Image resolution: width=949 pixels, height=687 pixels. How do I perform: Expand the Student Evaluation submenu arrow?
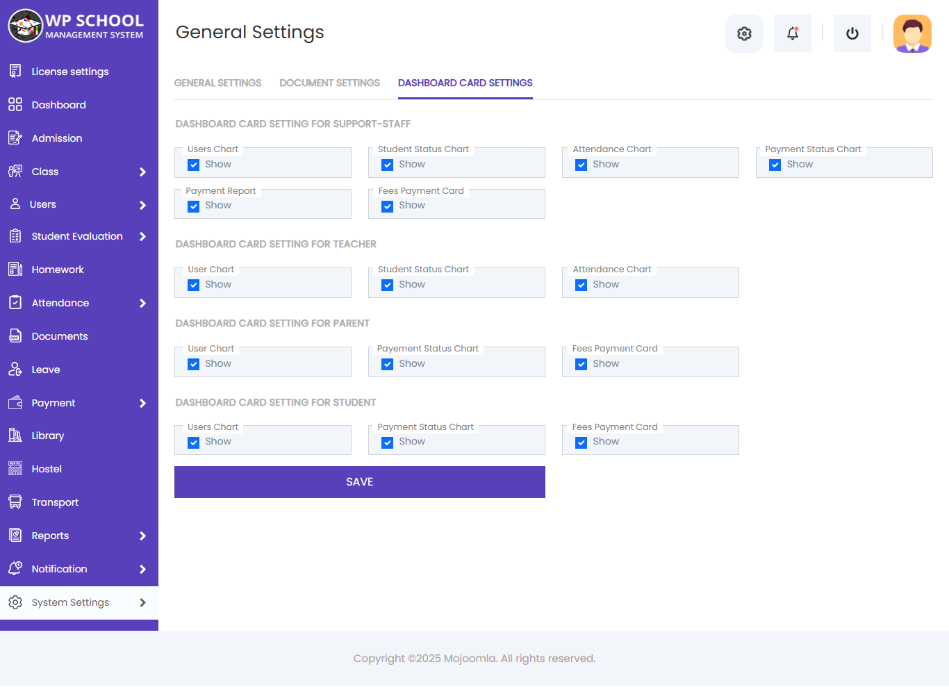tap(142, 236)
